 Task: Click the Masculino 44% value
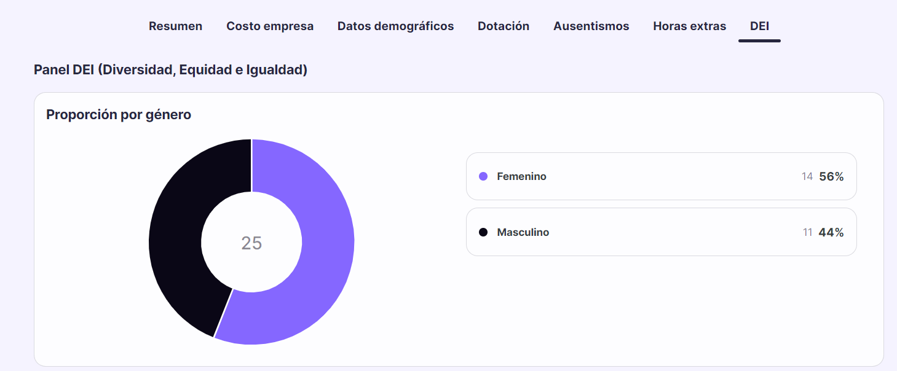pos(831,232)
